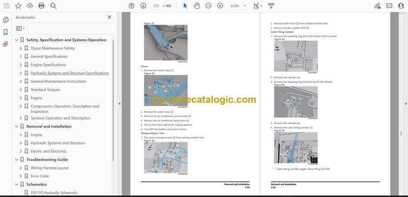This screenshot has height=197, width=408.
Task: Toggle the Page Thumbnails panel
Action: coord(6,20)
